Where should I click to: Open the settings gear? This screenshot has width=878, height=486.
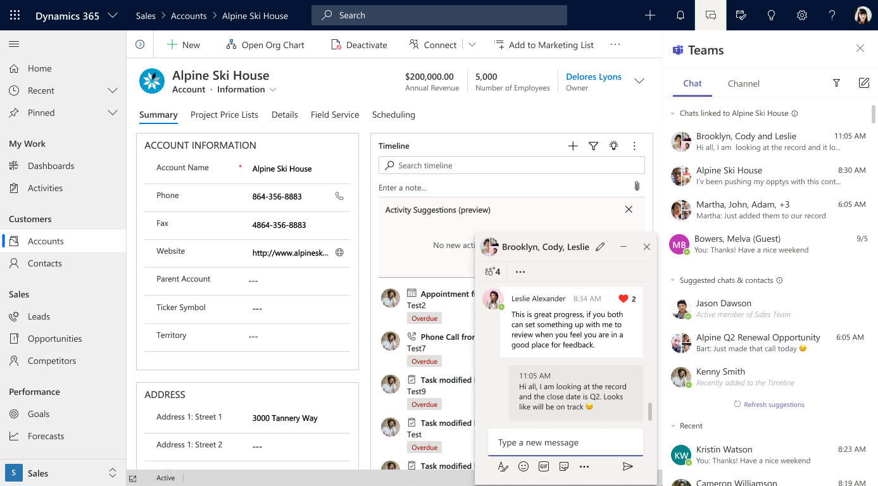click(x=802, y=15)
